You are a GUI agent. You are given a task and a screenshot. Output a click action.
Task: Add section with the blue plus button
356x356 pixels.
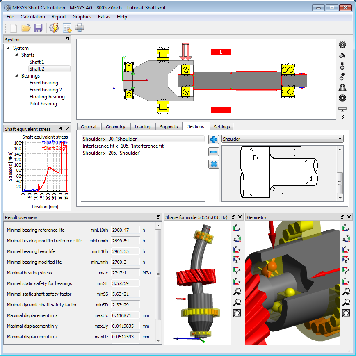click(x=214, y=139)
